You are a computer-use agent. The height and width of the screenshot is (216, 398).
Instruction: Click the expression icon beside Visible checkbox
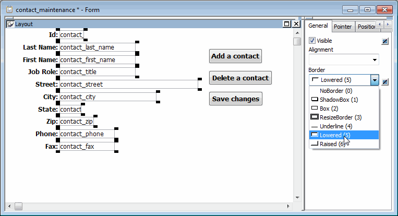(385, 41)
